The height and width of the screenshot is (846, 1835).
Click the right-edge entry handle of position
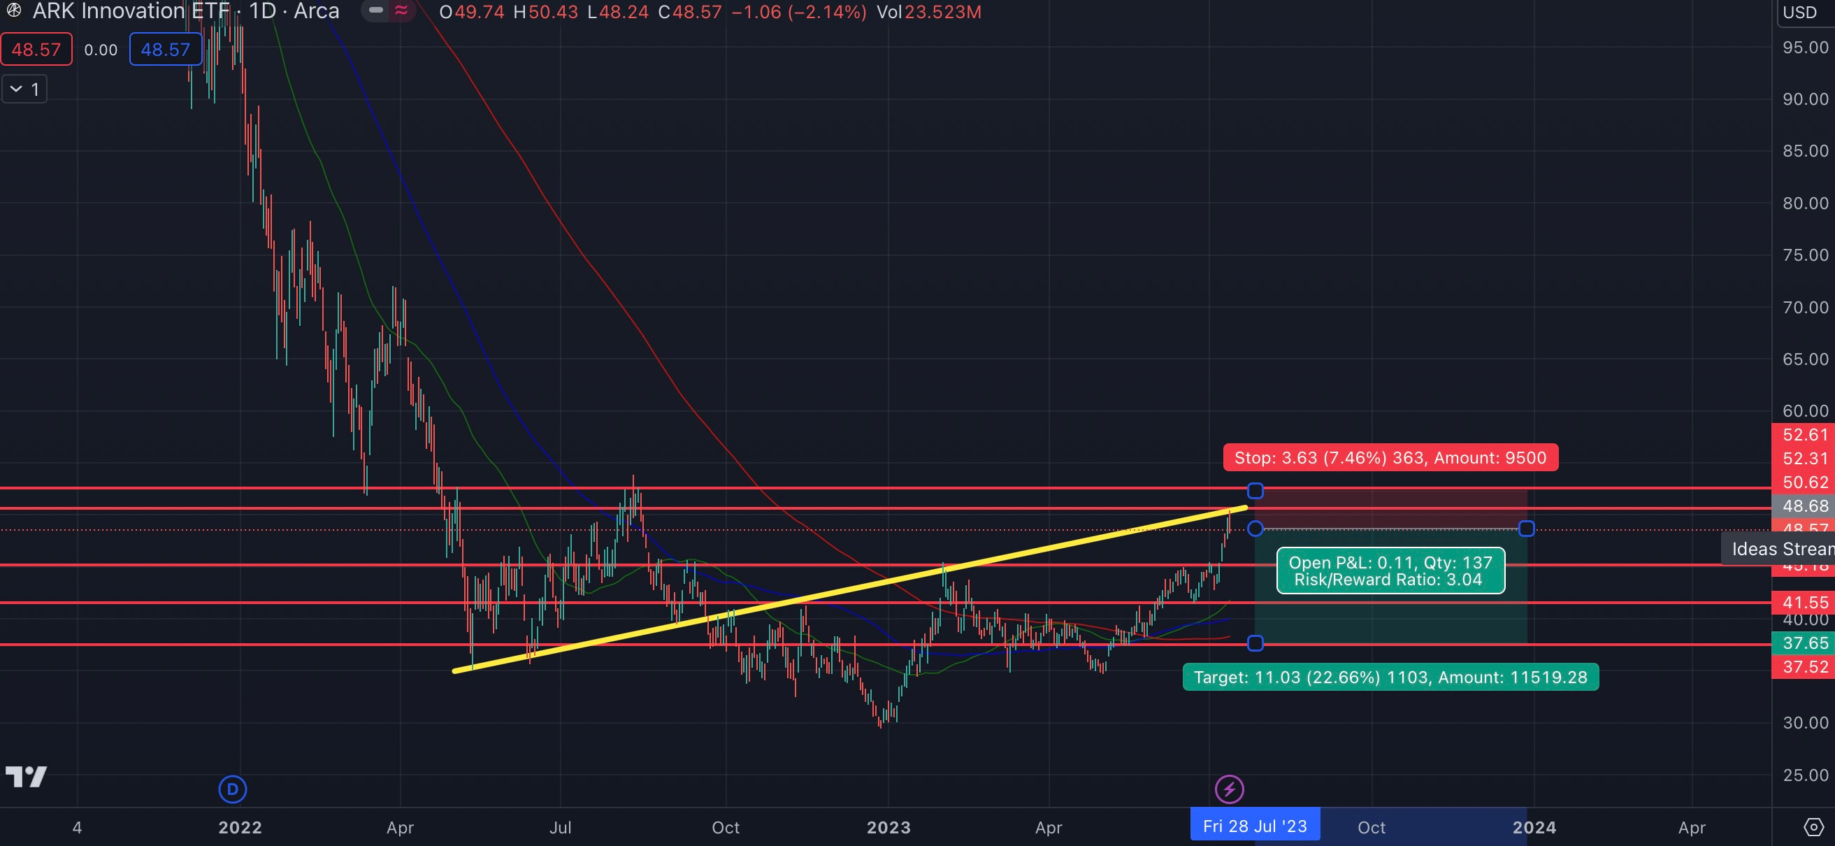coord(1526,528)
